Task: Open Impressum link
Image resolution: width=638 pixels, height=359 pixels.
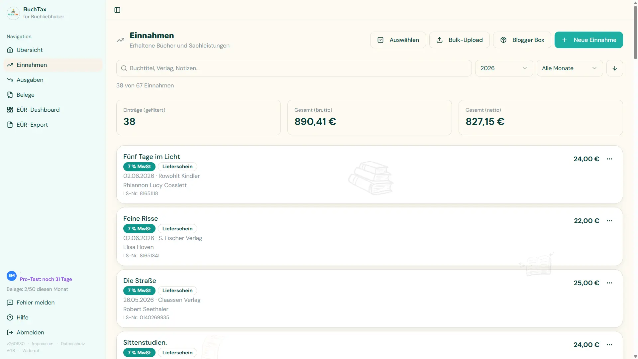Action: pos(43,344)
